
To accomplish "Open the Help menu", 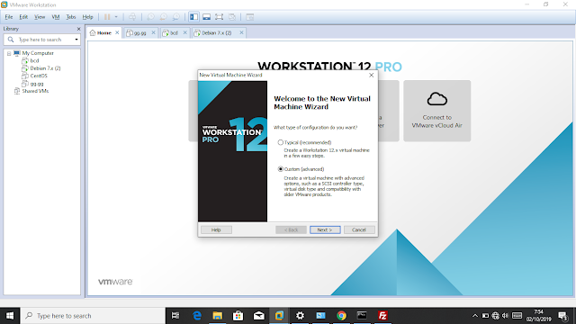I will (x=87, y=17).
